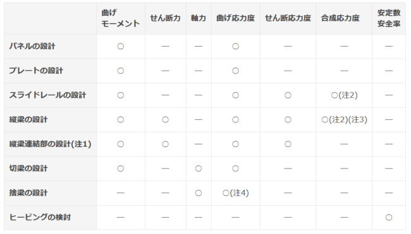Select the 捨梁の設計 row label
The image size is (411, 234).
[x=28, y=193]
